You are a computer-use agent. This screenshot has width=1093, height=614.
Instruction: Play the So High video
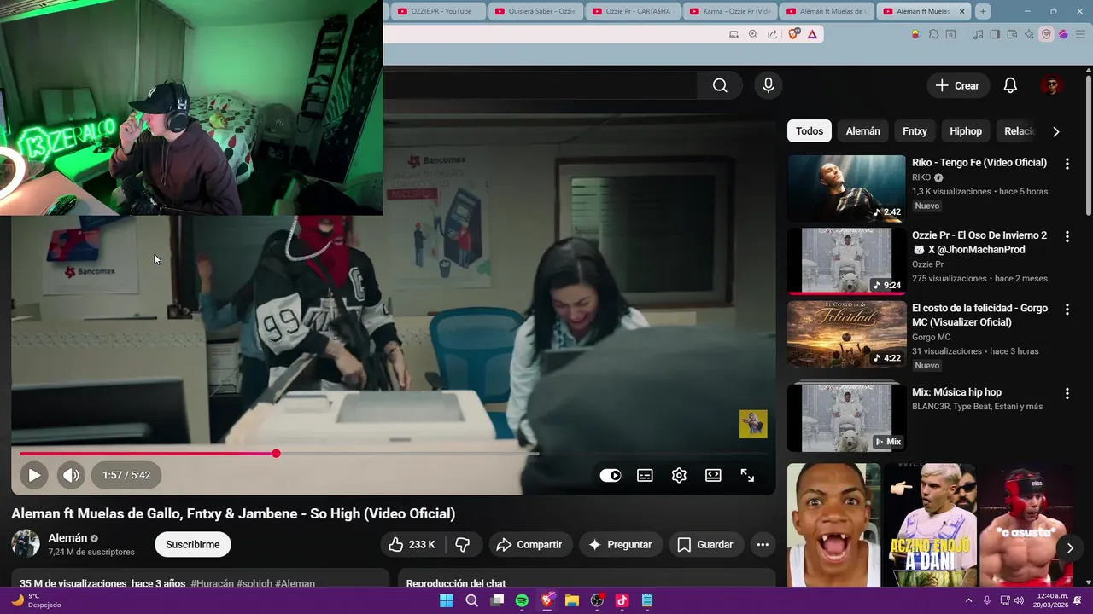(x=34, y=475)
